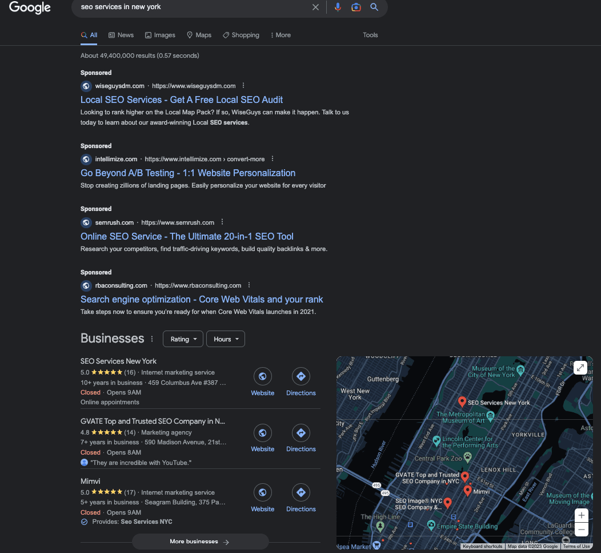Start voice search with microphone icon
The width and height of the screenshot is (601, 553).
click(338, 7)
